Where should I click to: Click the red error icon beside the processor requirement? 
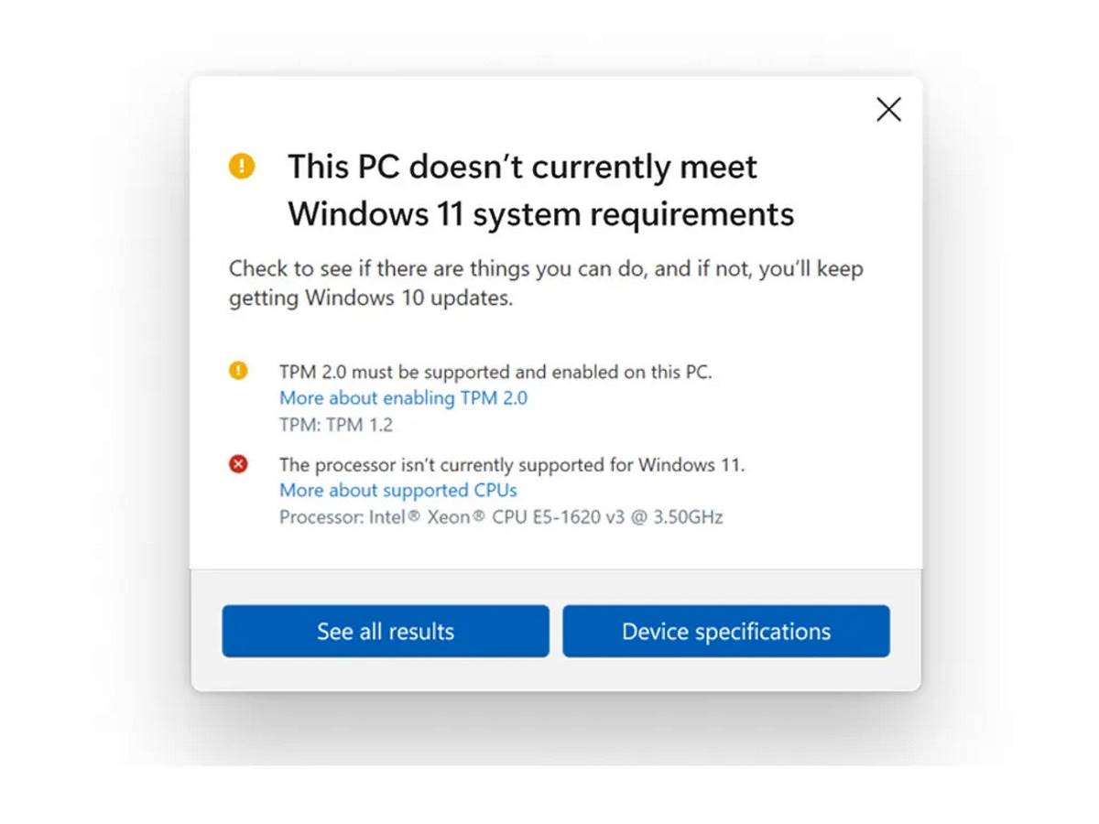pyautogui.click(x=238, y=463)
